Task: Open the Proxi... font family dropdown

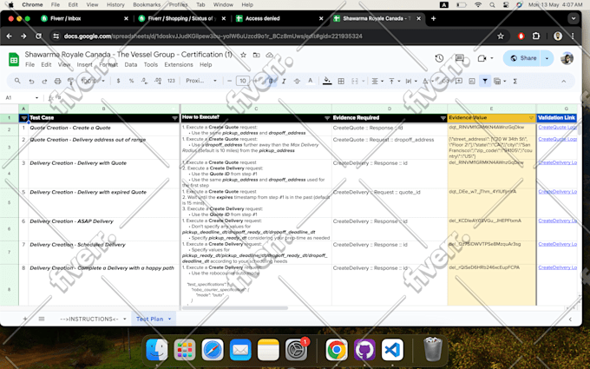Action: (201, 81)
